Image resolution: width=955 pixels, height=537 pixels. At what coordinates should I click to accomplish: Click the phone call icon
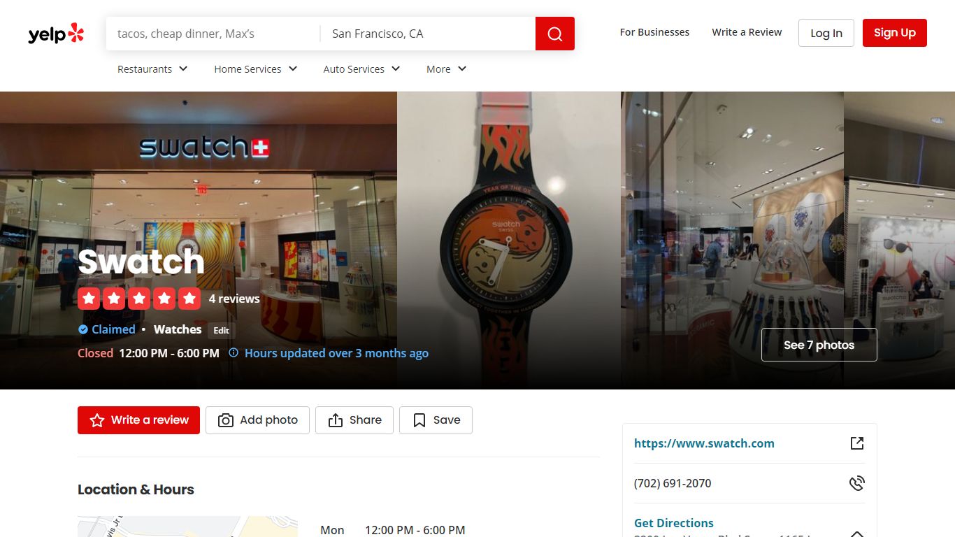click(x=857, y=483)
